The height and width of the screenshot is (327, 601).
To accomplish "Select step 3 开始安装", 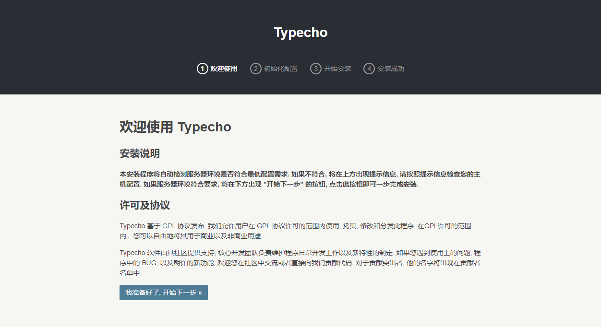I will pyautogui.click(x=331, y=69).
